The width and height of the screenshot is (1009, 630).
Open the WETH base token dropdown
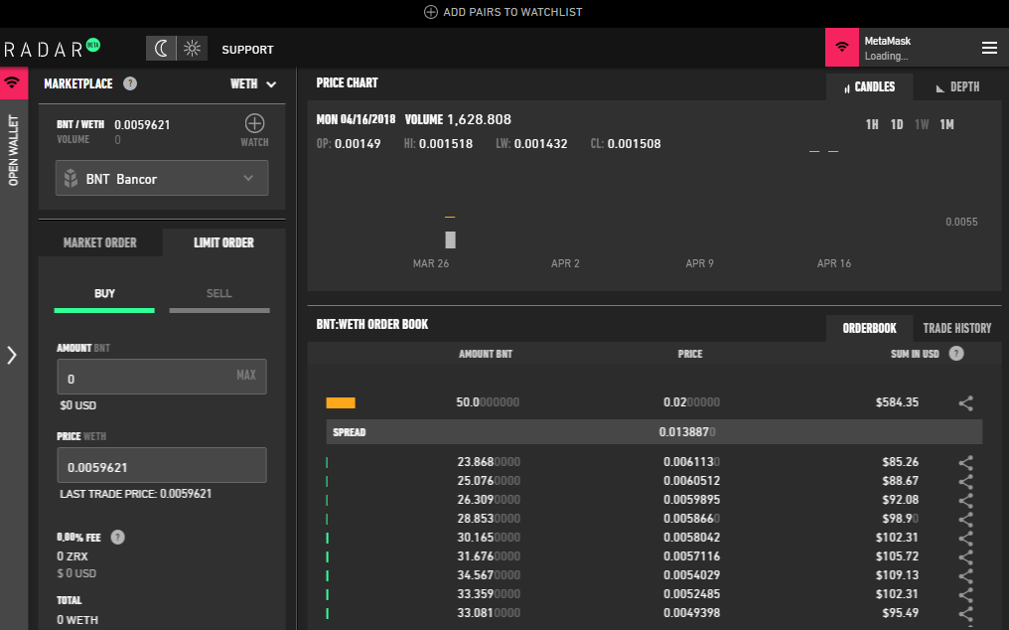[x=253, y=83]
